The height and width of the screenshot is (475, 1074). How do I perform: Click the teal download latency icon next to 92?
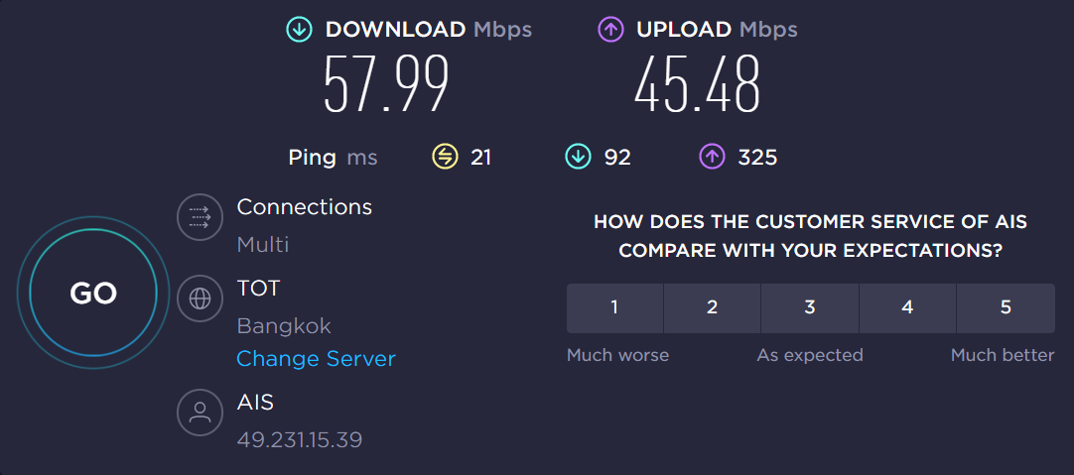click(578, 158)
